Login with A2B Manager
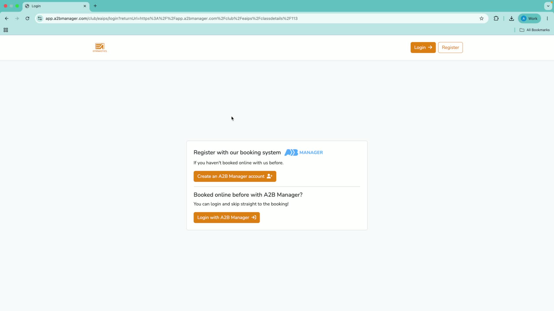554x311 pixels. [227, 217]
